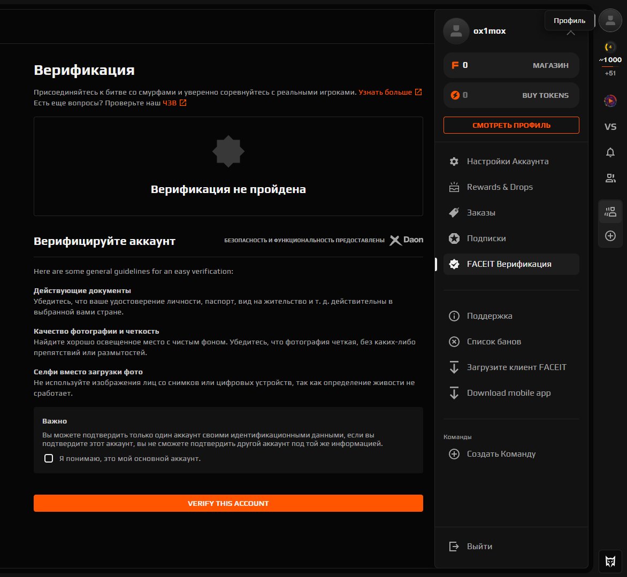Click the profile avatar in the top corner

click(610, 21)
